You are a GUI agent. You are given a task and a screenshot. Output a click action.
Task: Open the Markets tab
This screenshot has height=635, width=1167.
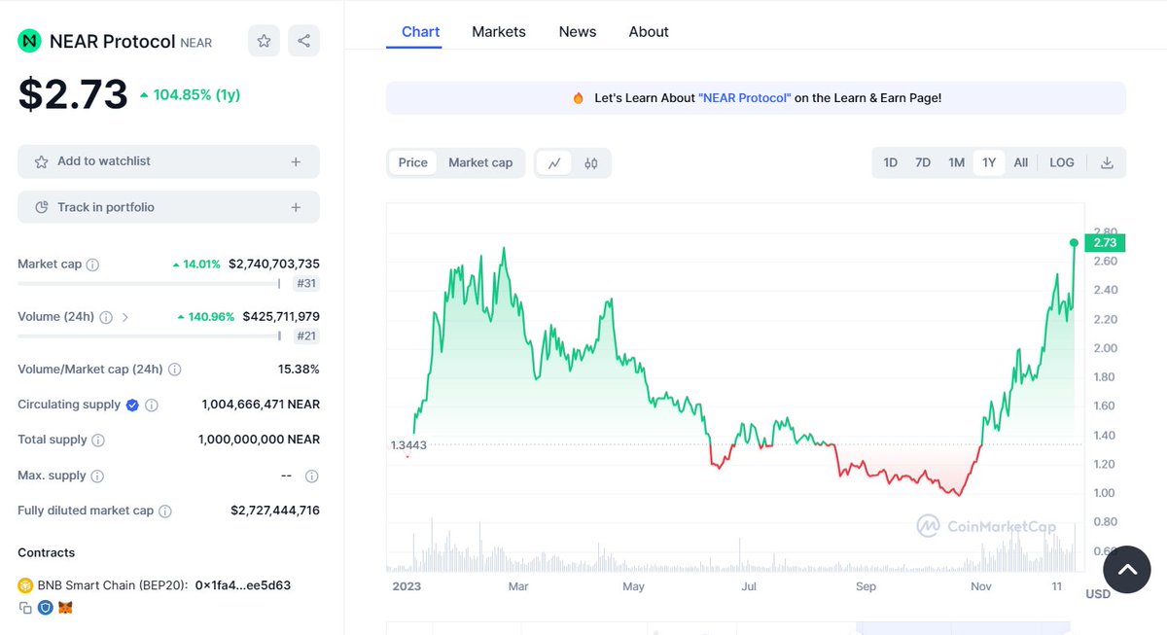[x=499, y=31]
